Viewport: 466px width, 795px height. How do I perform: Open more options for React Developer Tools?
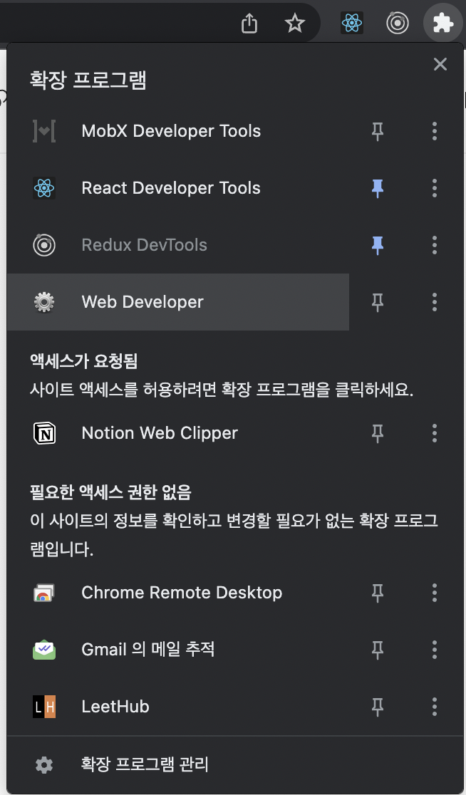[x=435, y=188]
